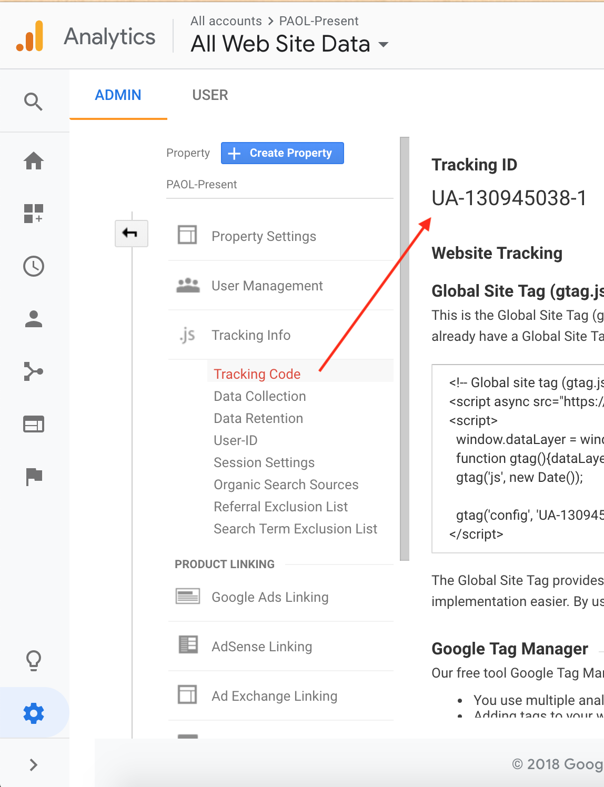Click the Analytics title text
The height and width of the screenshot is (787, 604).
(109, 36)
